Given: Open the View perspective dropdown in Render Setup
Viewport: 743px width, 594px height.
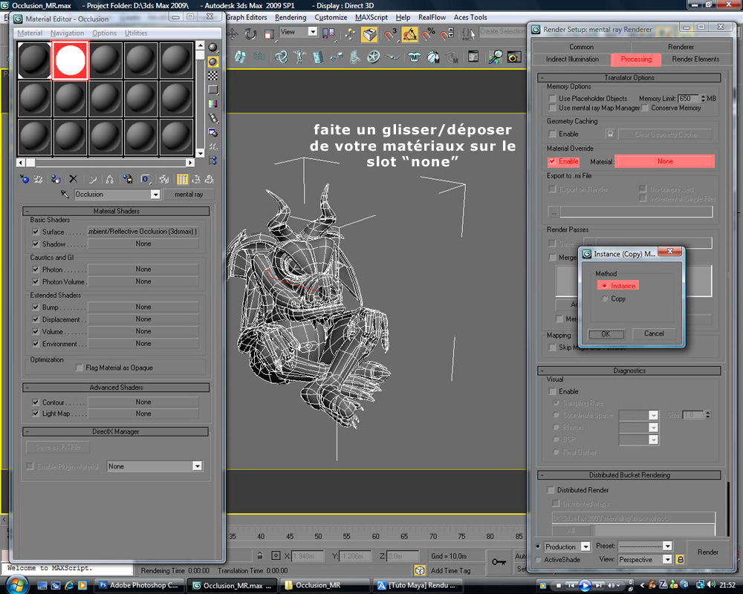Looking at the screenshot, I should click(x=666, y=559).
